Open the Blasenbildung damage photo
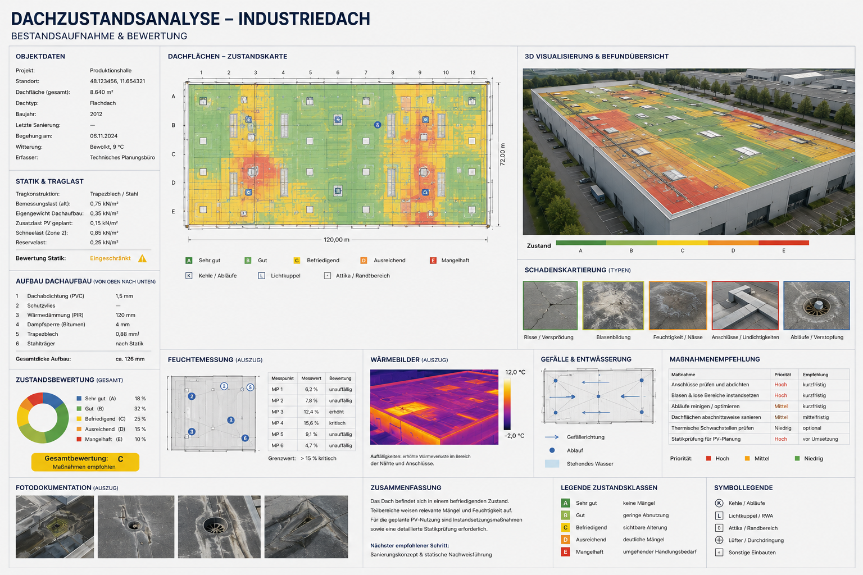Image resolution: width=863 pixels, height=575 pixels. pyautogui.click(x=613, y=305)
